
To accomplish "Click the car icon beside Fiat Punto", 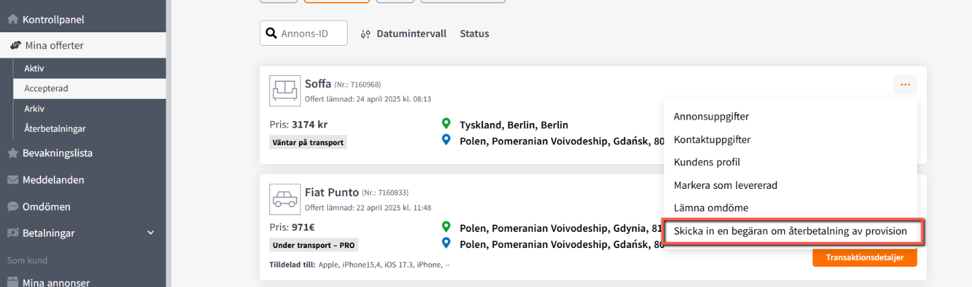I will tap(284, 199).
